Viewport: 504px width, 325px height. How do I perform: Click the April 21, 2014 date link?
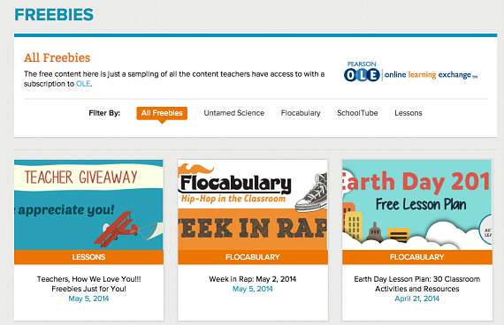click(416, 299)
